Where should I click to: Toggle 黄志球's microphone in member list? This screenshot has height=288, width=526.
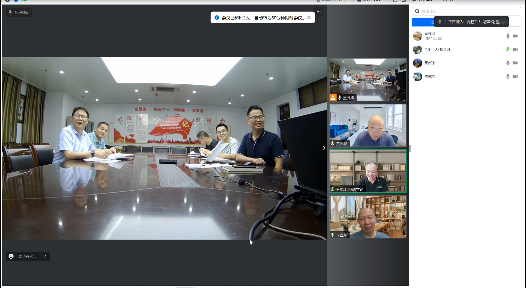coord(508,63)
